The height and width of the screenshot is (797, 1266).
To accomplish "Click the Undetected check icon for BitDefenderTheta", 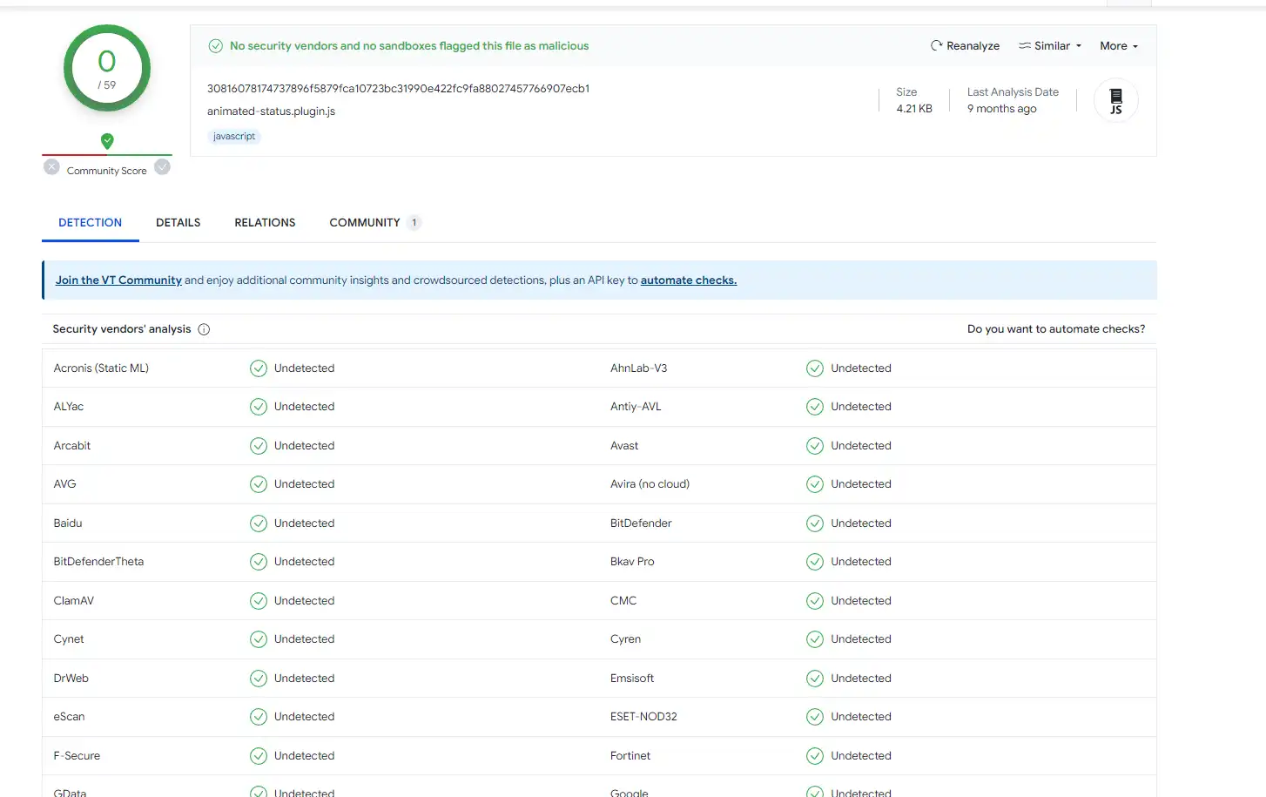I will [x=259, y=562].
